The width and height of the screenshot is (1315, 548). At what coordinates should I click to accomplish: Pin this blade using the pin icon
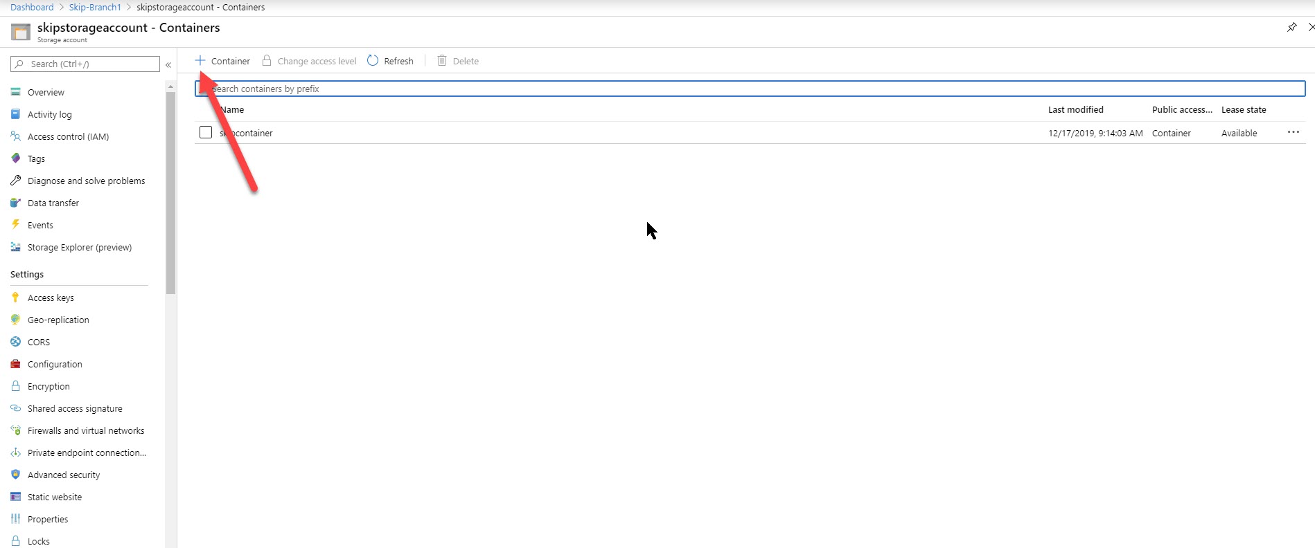[x=1292, y=27]
